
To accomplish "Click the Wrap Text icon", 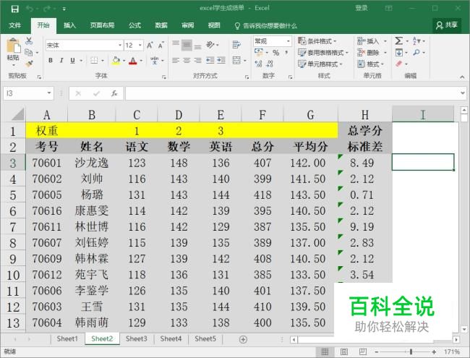I will [236, 45].
